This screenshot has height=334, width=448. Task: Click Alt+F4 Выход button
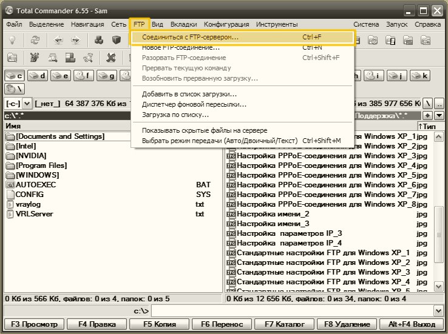click(x=412, y=324)
